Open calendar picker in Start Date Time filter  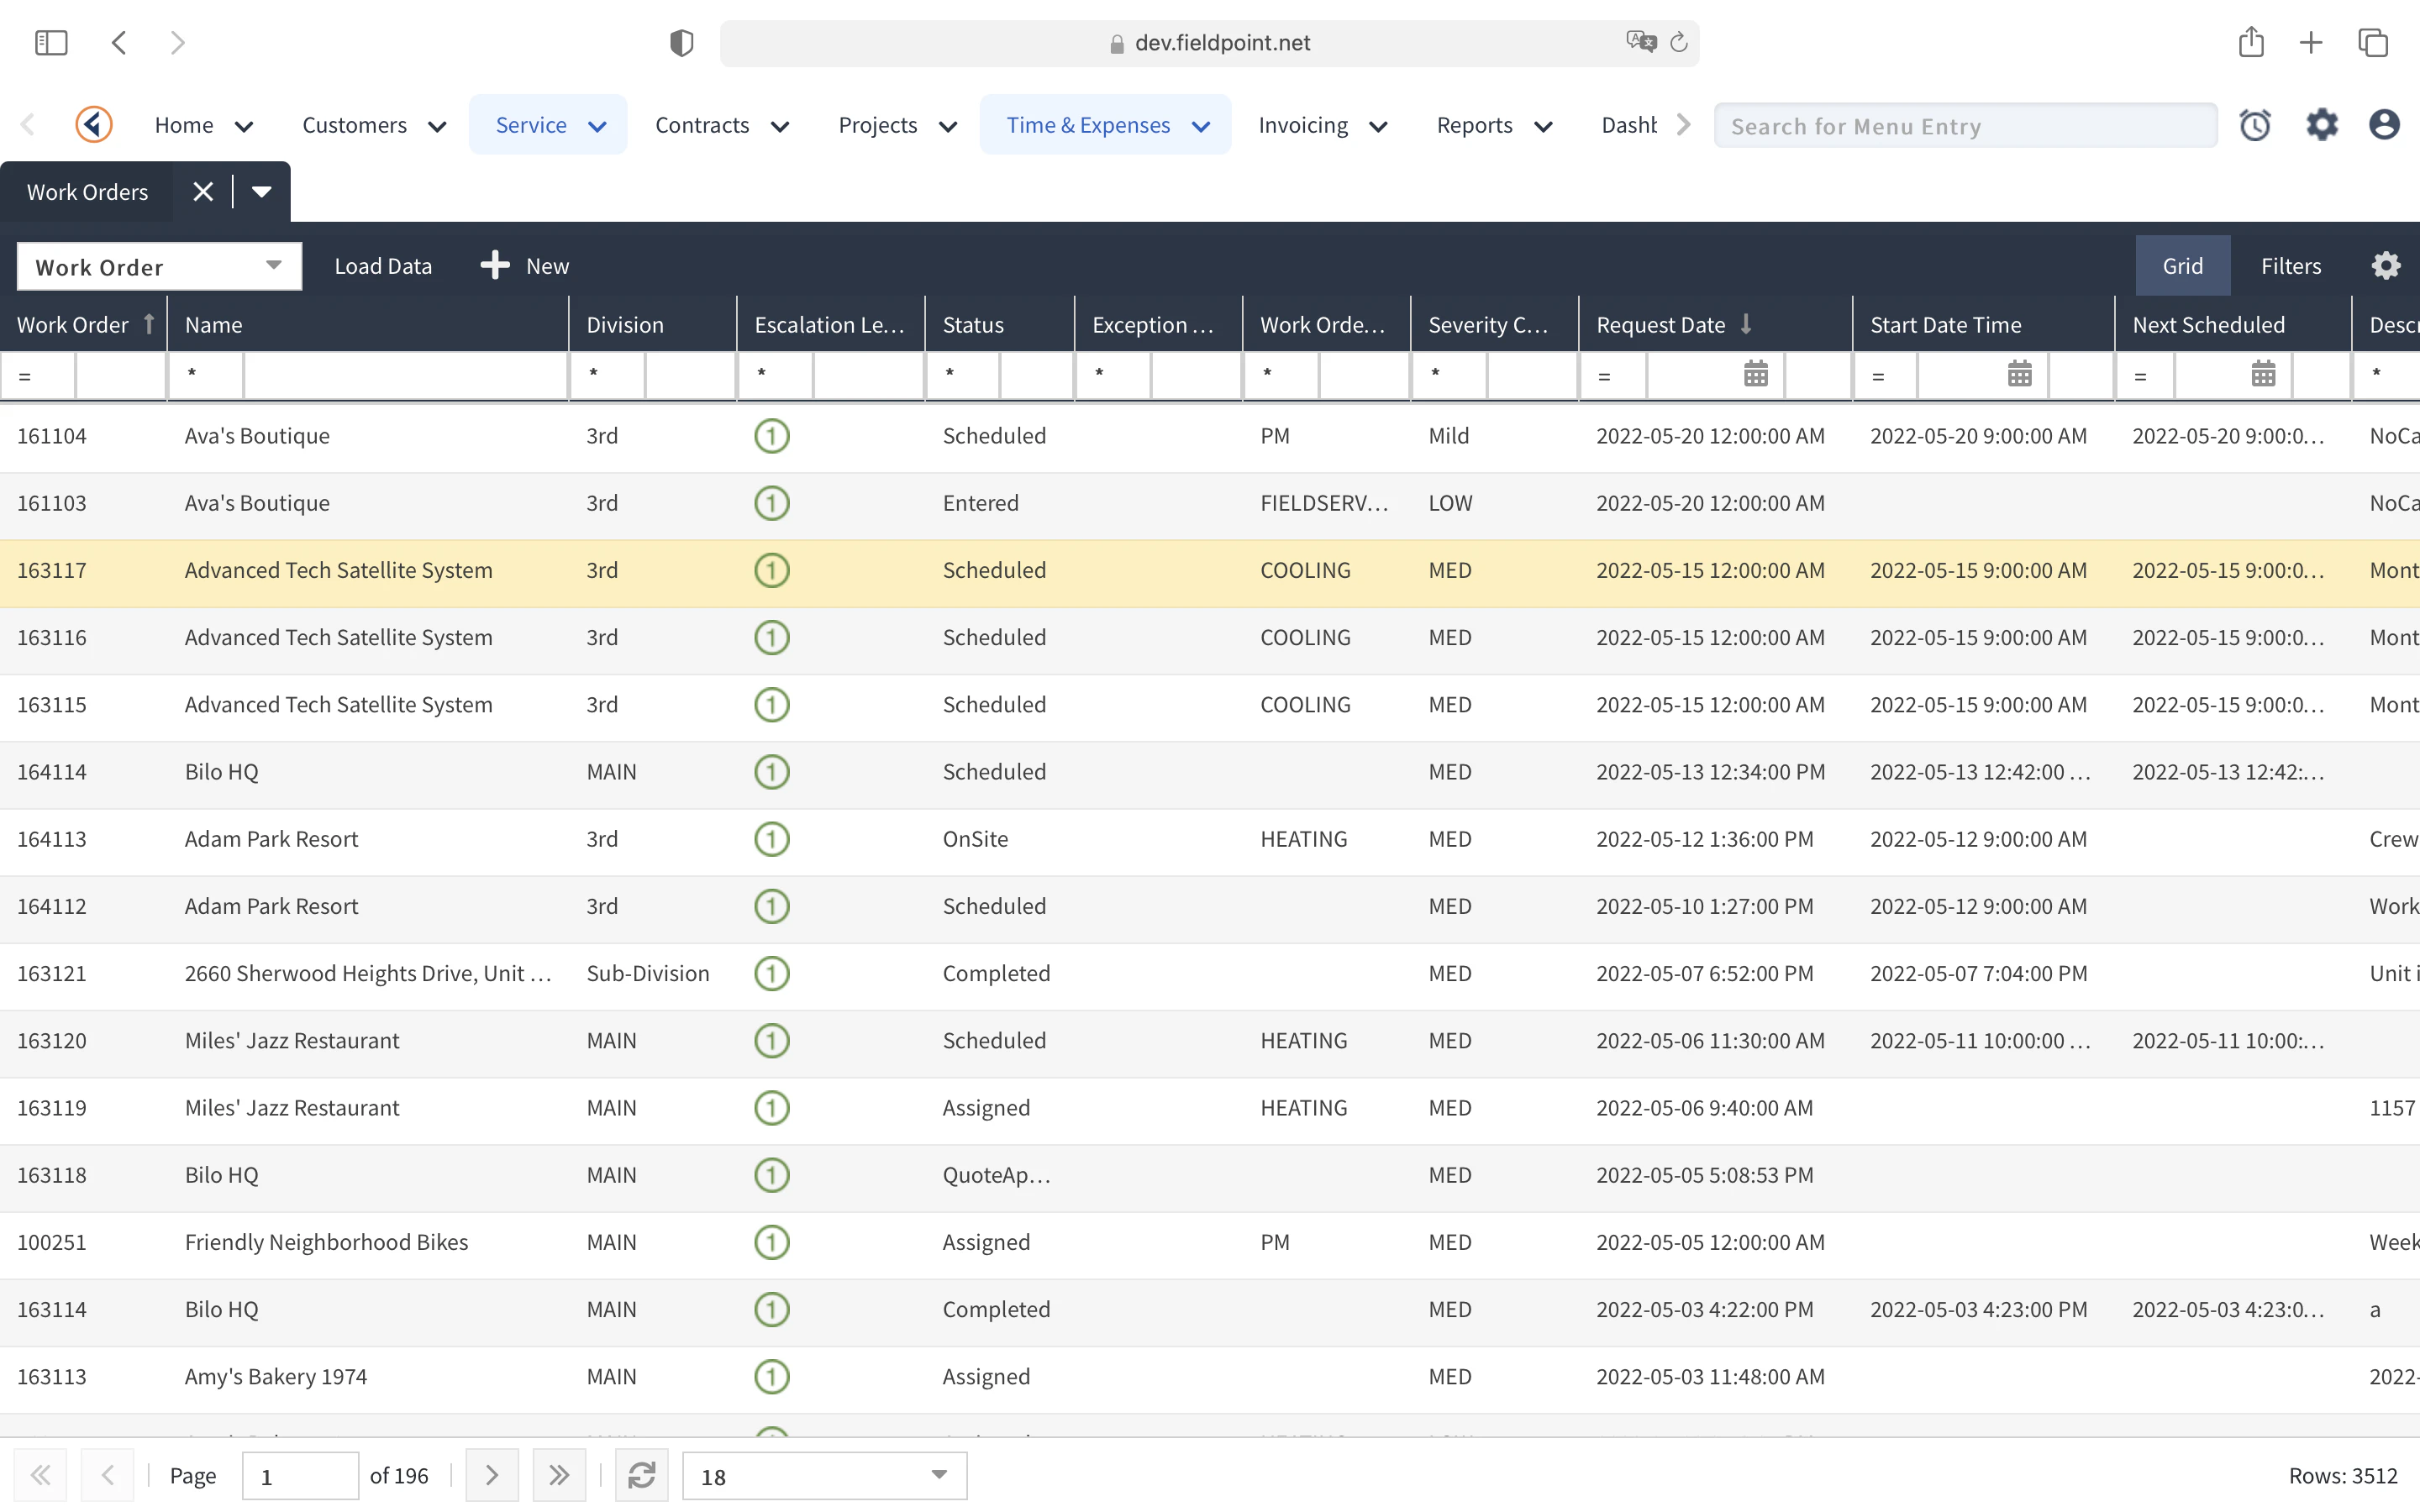pyautogui.click(x=2020, y=375)
